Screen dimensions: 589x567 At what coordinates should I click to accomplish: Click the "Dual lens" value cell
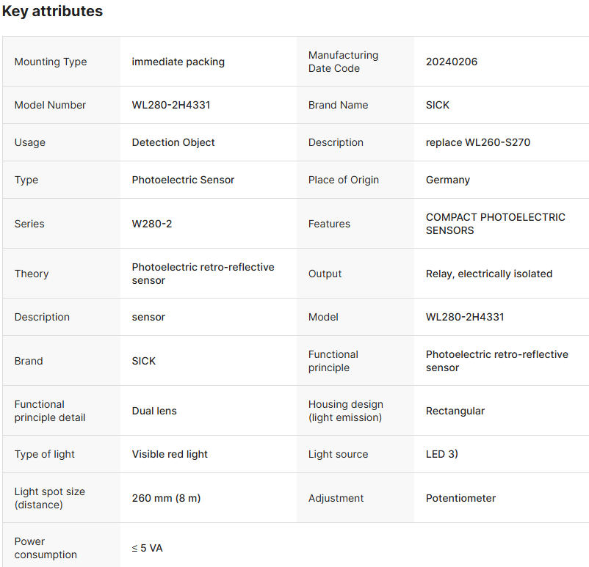click(x=154, y=411)
